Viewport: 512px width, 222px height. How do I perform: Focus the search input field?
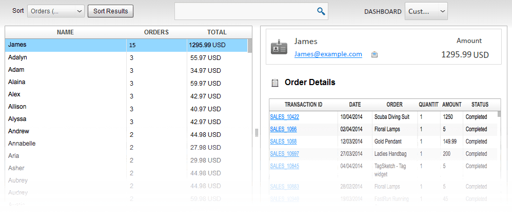pyautogui.click(x=251, y=11)
